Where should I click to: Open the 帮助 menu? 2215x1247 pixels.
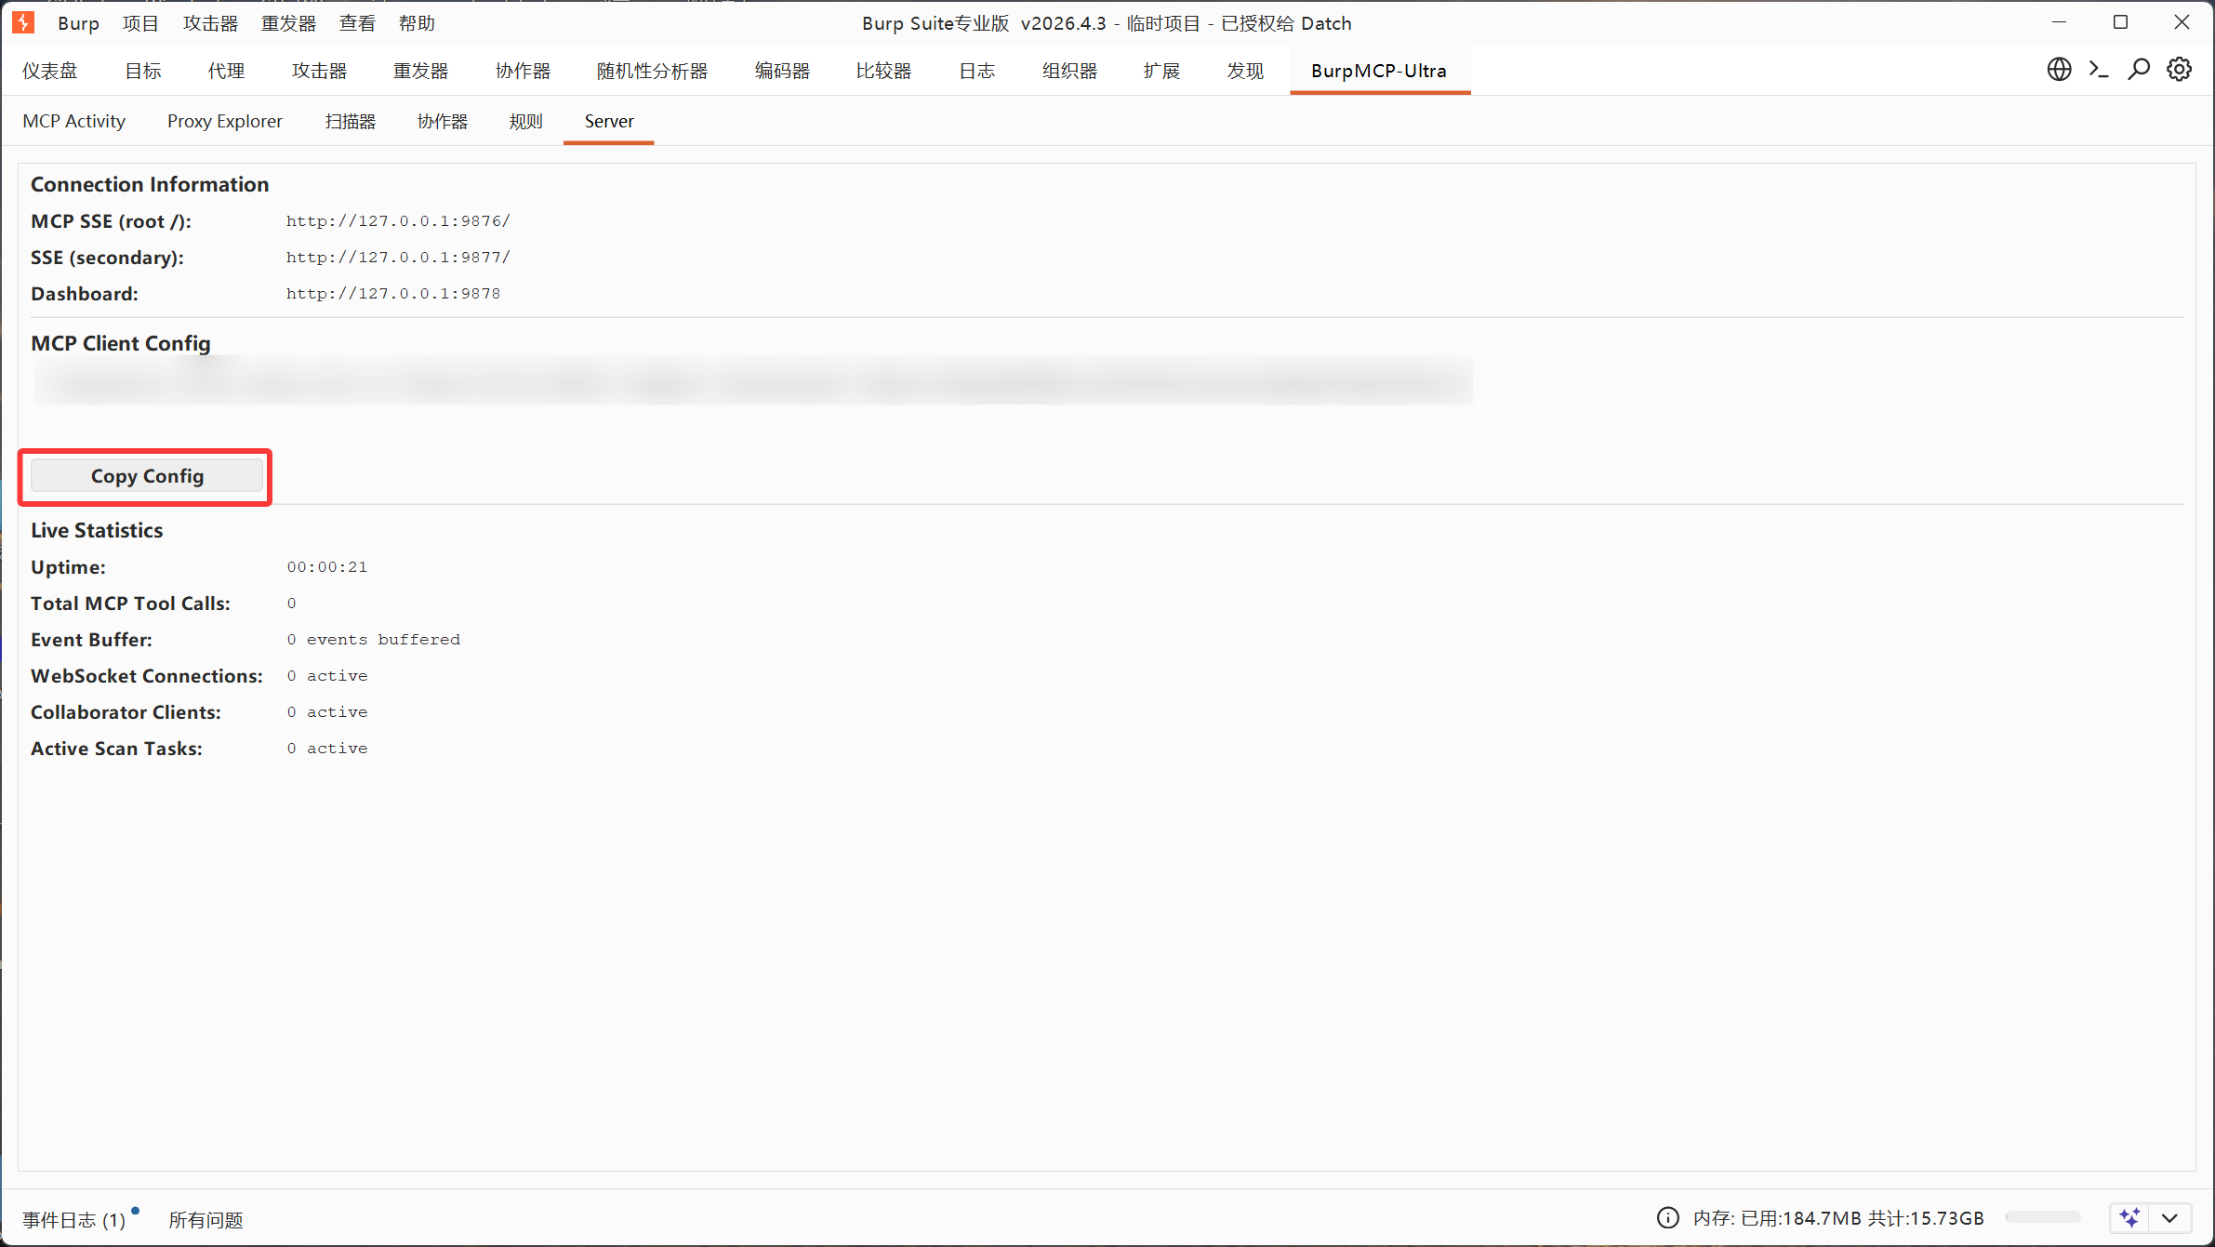click(x=417, y=23)
